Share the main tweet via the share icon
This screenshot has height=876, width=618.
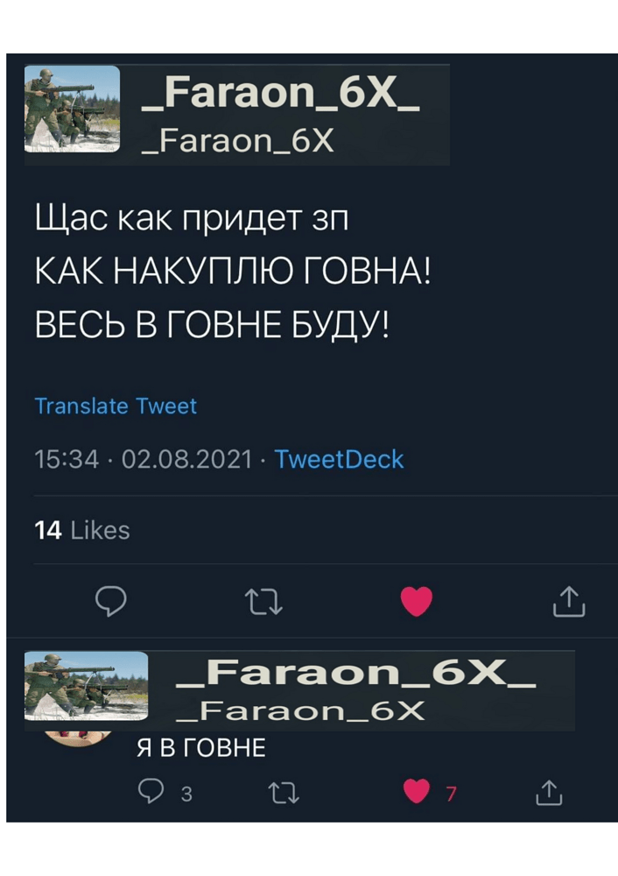[x=569, y=601]
